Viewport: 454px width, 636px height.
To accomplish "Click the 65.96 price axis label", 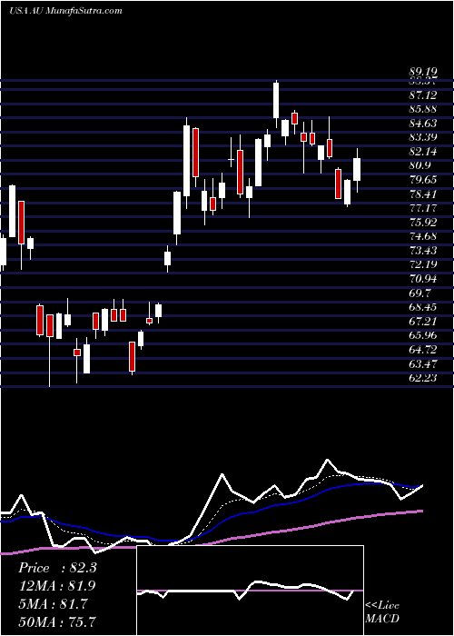I will [422, 336].
